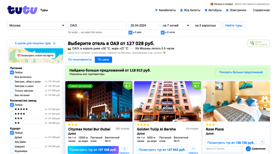Open Посмотреть отели на карте map preview
Viewport: 277px width, 154px height.
pos(35,55)
